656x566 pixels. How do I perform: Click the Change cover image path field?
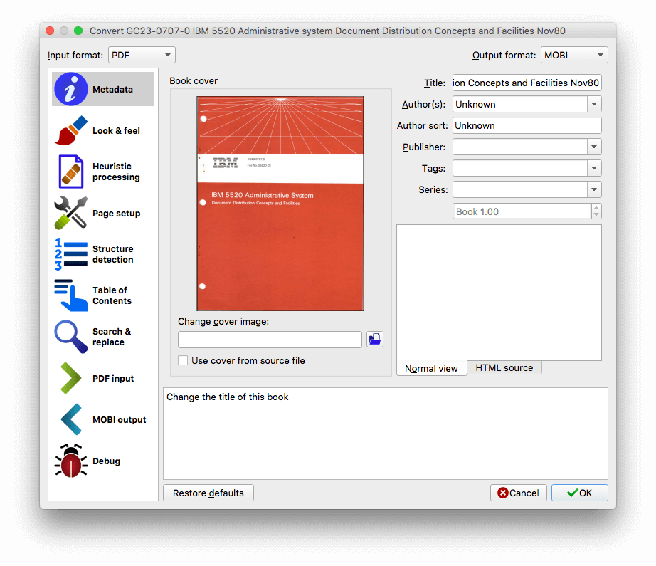270,340
